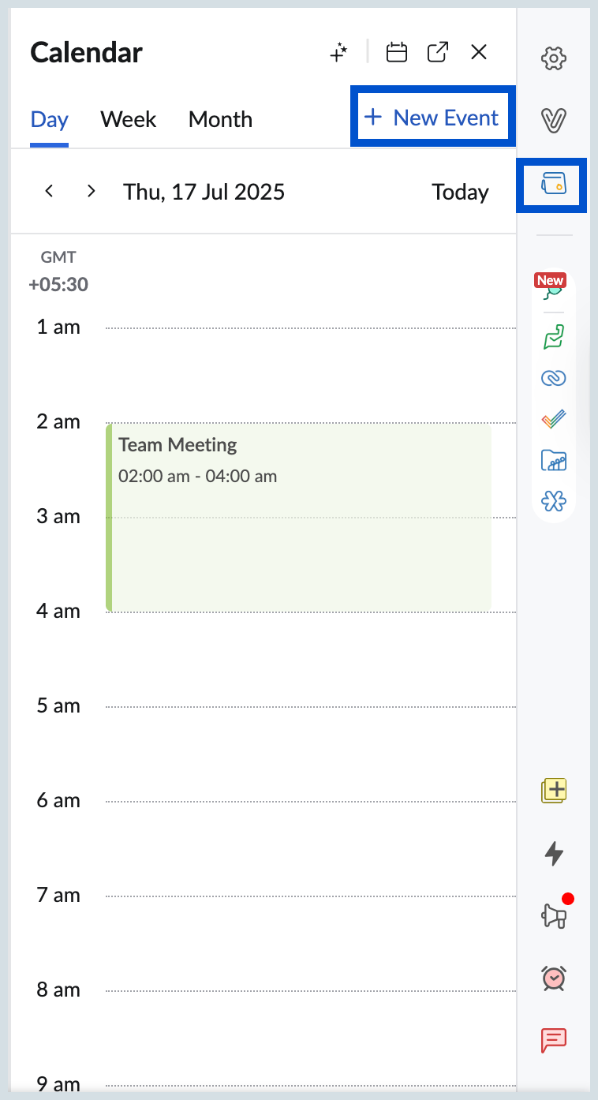Open calendar in a new window
598x1100 pixels.
(x=438, y=52)
